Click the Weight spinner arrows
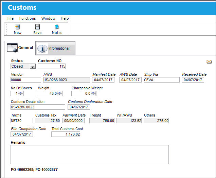This screenshot has height=178, width=216. 60,93
